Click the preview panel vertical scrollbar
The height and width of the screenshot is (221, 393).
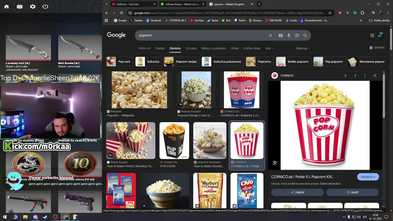point(384,95)
